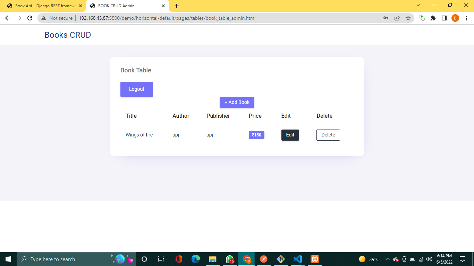
Task: Open WhatsApp with 15 notifications
Action: pyautogui.click(x=230, y=259)
